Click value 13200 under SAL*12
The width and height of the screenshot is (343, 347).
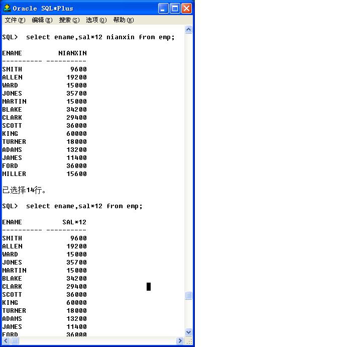[76, 319]
